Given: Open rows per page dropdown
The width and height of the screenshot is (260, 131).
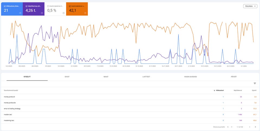Looking at the screenshot, I should 230,127.
